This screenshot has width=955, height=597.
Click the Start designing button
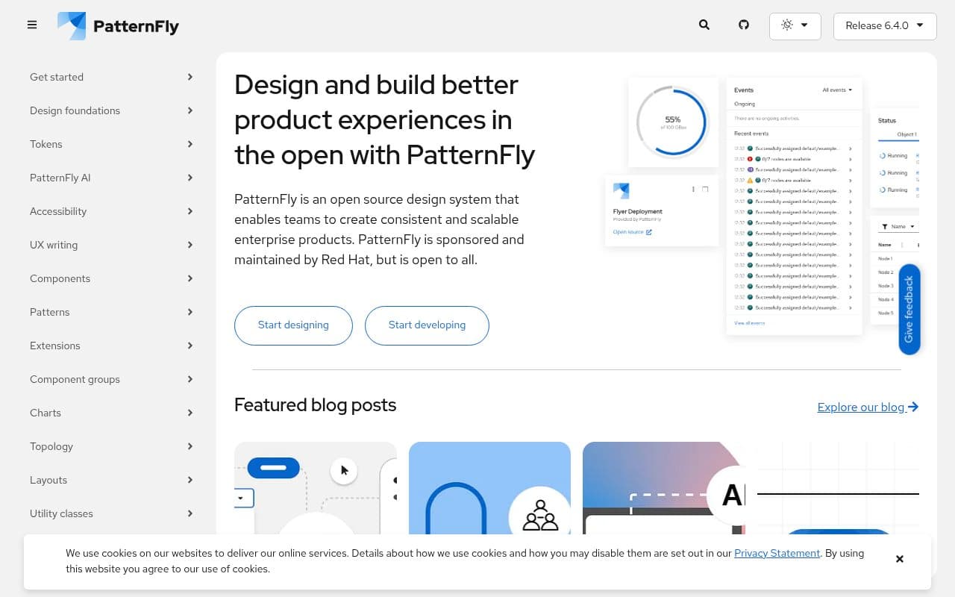click(x=293, y=325)
